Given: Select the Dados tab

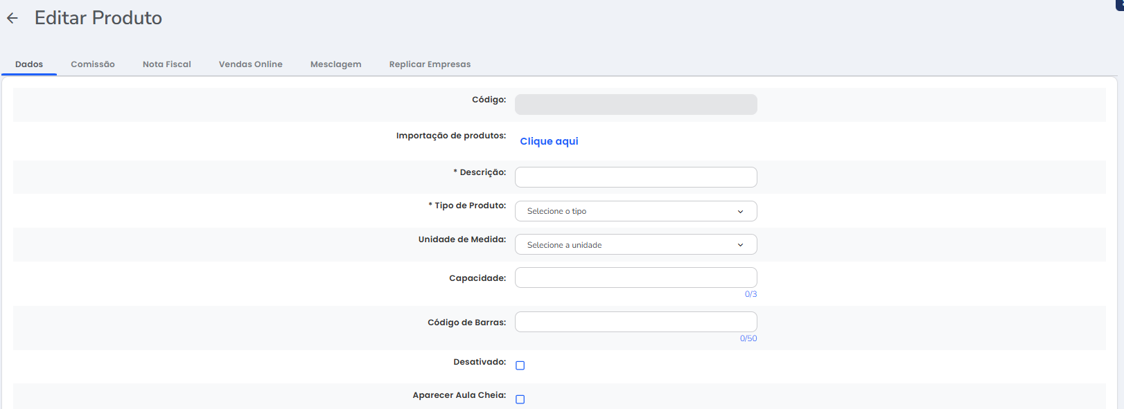Looking at the screenshot, I should (29, 64).
